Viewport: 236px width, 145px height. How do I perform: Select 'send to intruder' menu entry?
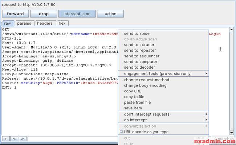point(163,45)
